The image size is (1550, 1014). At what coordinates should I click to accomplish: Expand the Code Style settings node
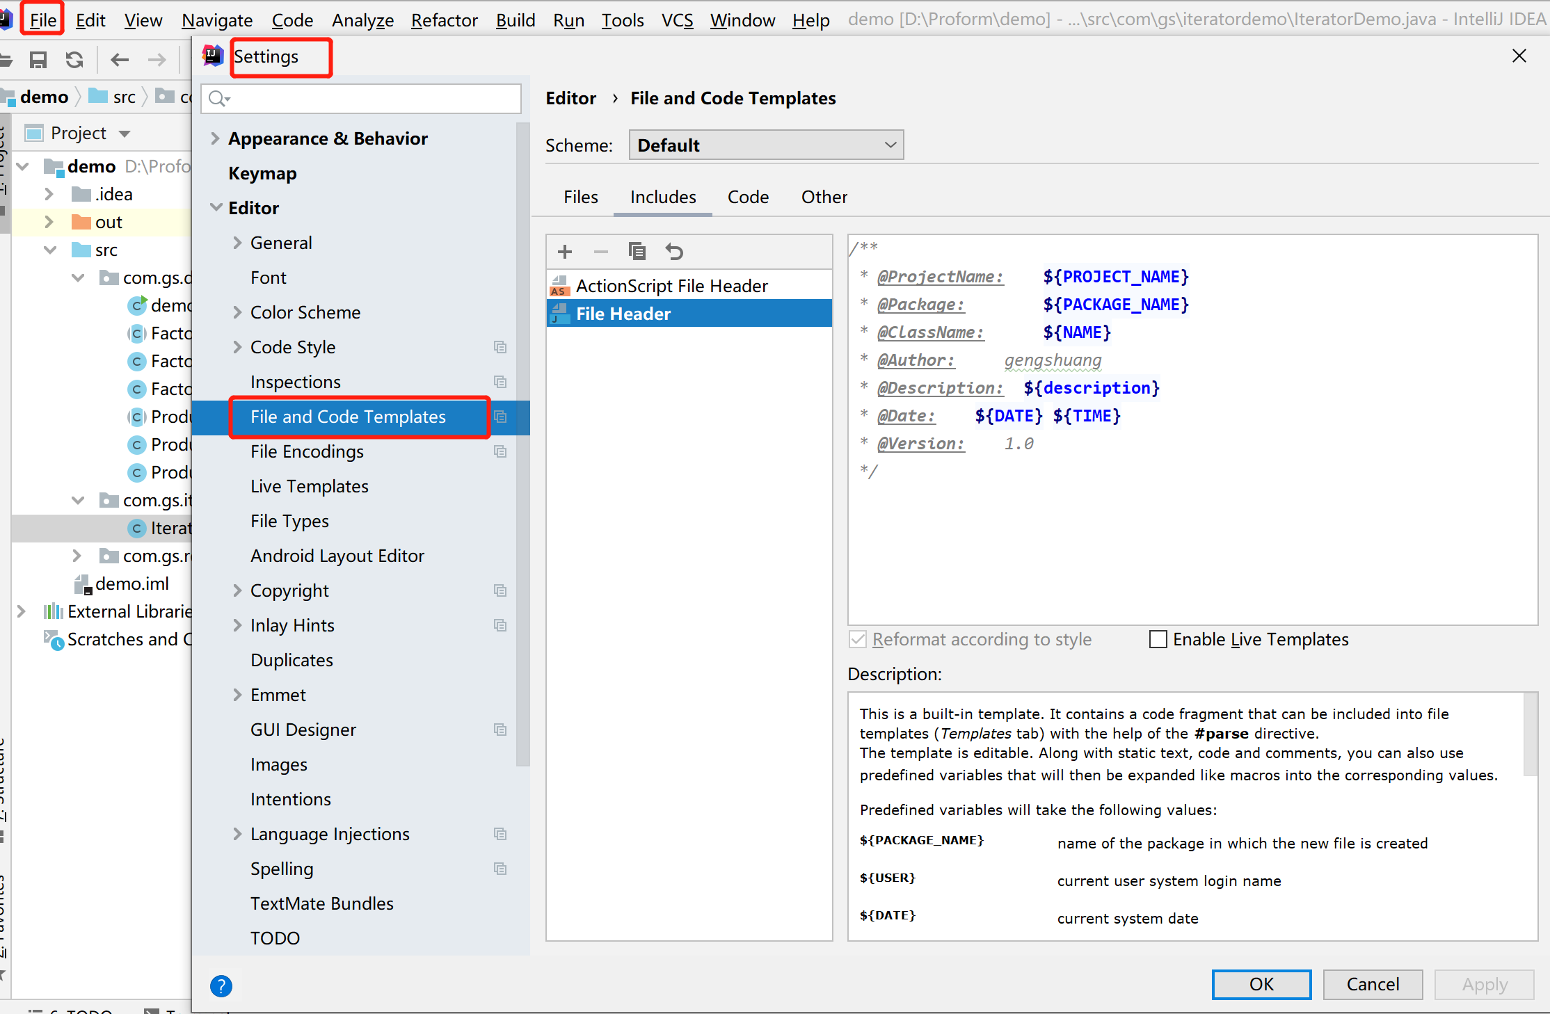(237, 347)
